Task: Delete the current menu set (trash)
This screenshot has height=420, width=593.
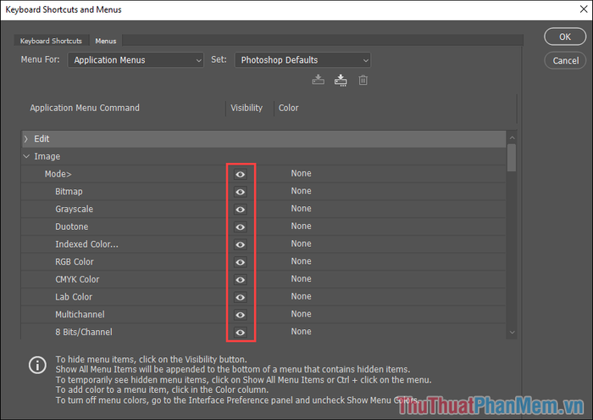Action: [x=363, y=80]
